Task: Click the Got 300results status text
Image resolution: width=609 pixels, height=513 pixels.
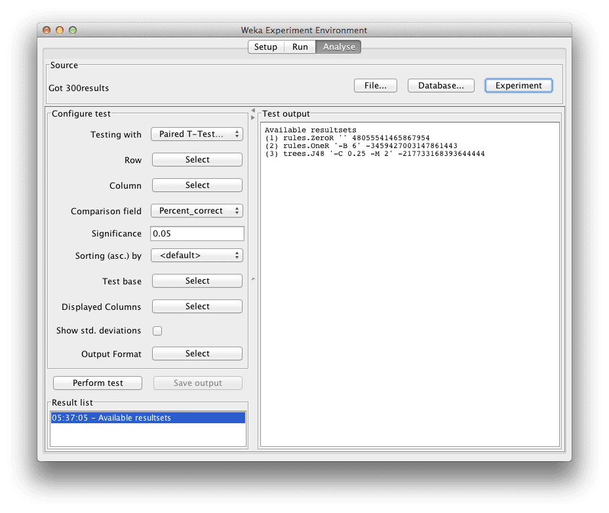Action: pos(79,88)
